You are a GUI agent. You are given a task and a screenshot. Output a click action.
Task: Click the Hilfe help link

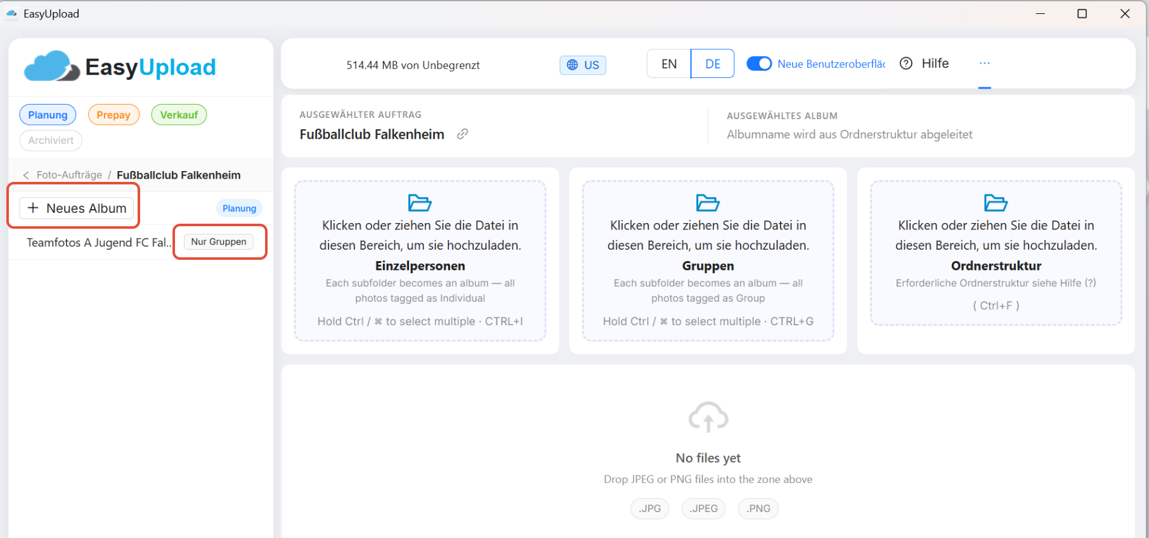[935, 63]
